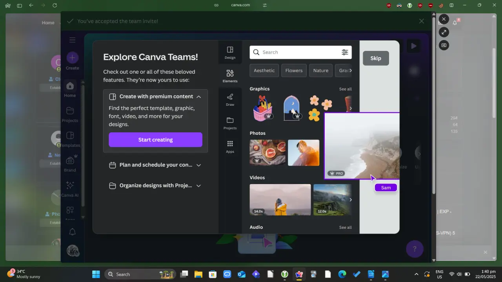Select the Aesthetic category chip
Viewport: 502px width, 282px height.
(264, 70)
